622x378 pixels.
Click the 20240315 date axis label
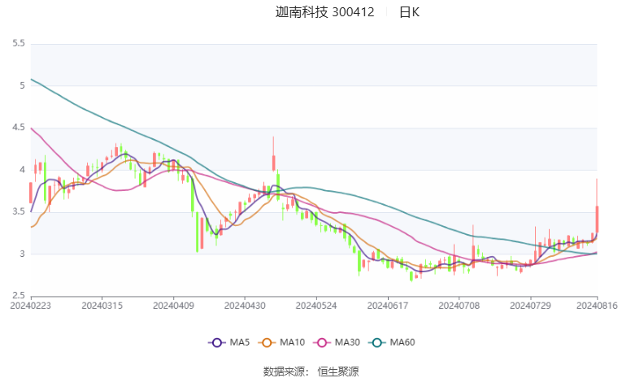click(102, 306)
